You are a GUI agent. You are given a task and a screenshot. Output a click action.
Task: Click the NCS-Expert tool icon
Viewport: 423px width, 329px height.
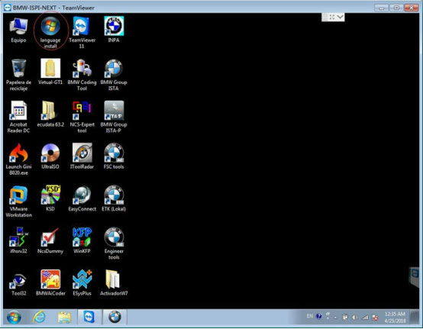pyautogui.click(x=82, y=117)
